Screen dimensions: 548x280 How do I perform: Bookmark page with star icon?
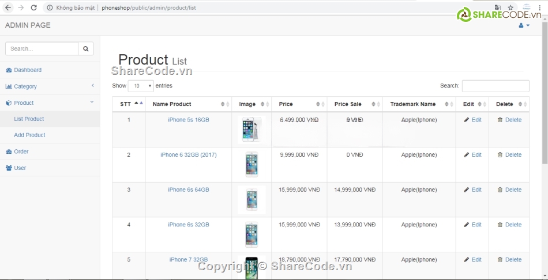click(511, 7)
